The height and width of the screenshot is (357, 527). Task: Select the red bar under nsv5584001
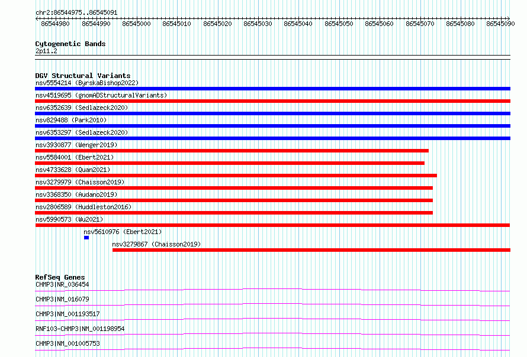(x=230, y=163)
